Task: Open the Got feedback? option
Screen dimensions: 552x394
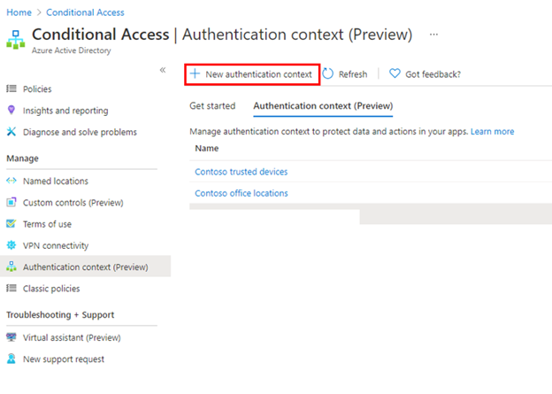Action: coord(425,74)
